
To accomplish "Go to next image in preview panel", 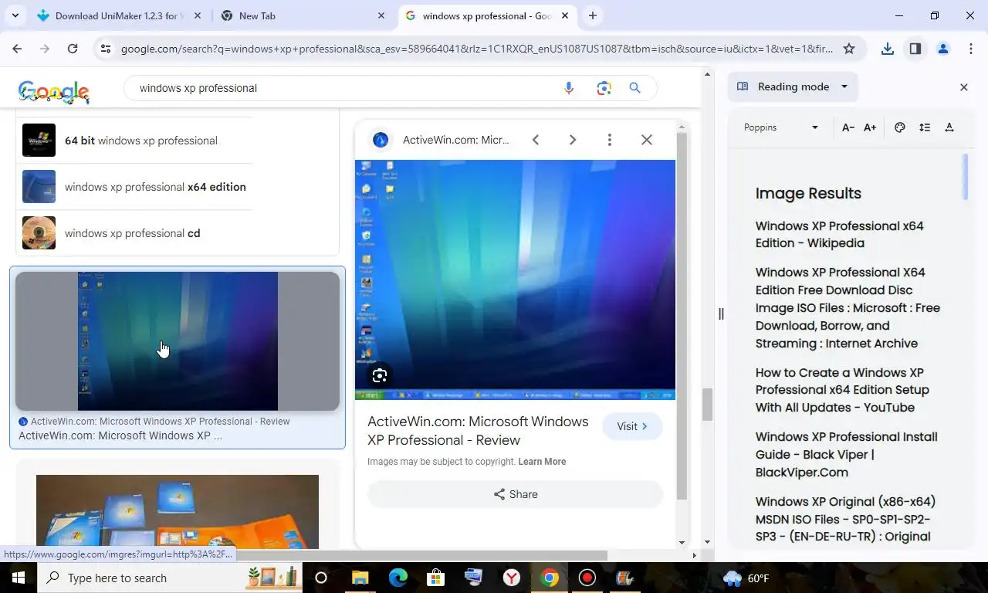I will click(x=573, y=140).
